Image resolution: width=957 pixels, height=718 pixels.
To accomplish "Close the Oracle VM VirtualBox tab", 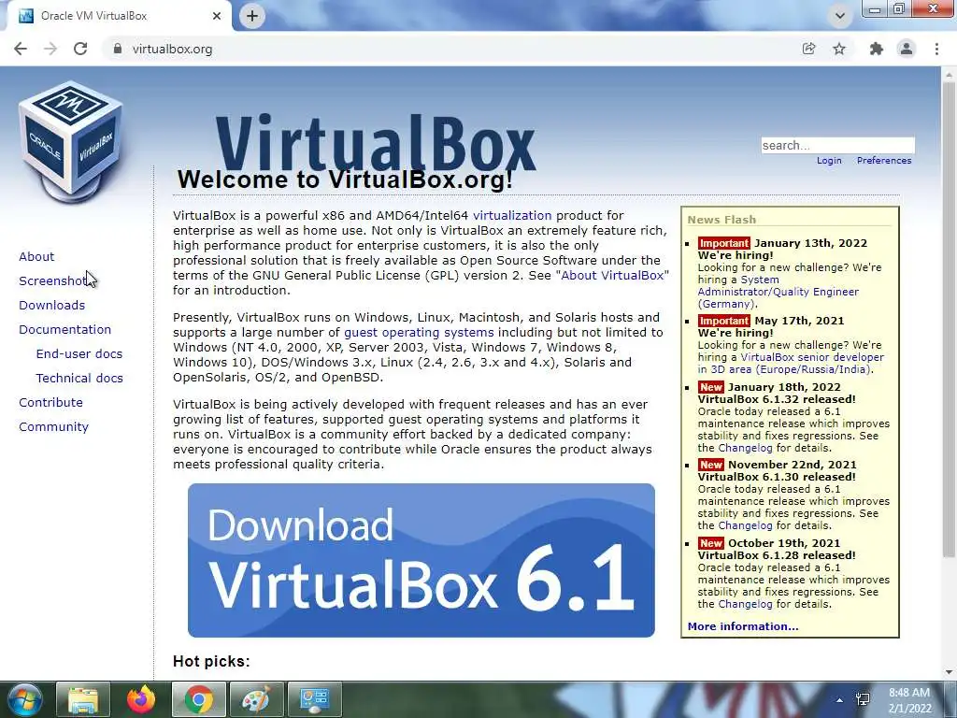I will coord(217,16).
